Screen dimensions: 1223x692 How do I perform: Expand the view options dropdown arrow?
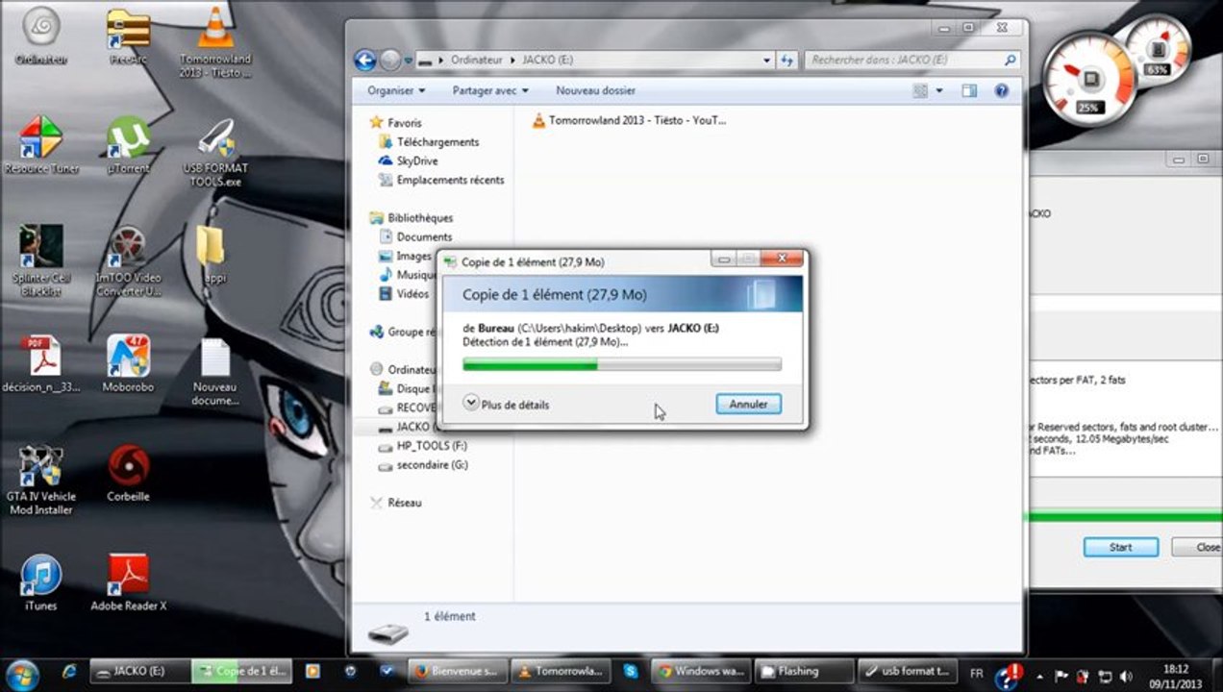coord(939,90)
